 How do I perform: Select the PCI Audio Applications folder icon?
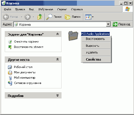click(73, 36)
